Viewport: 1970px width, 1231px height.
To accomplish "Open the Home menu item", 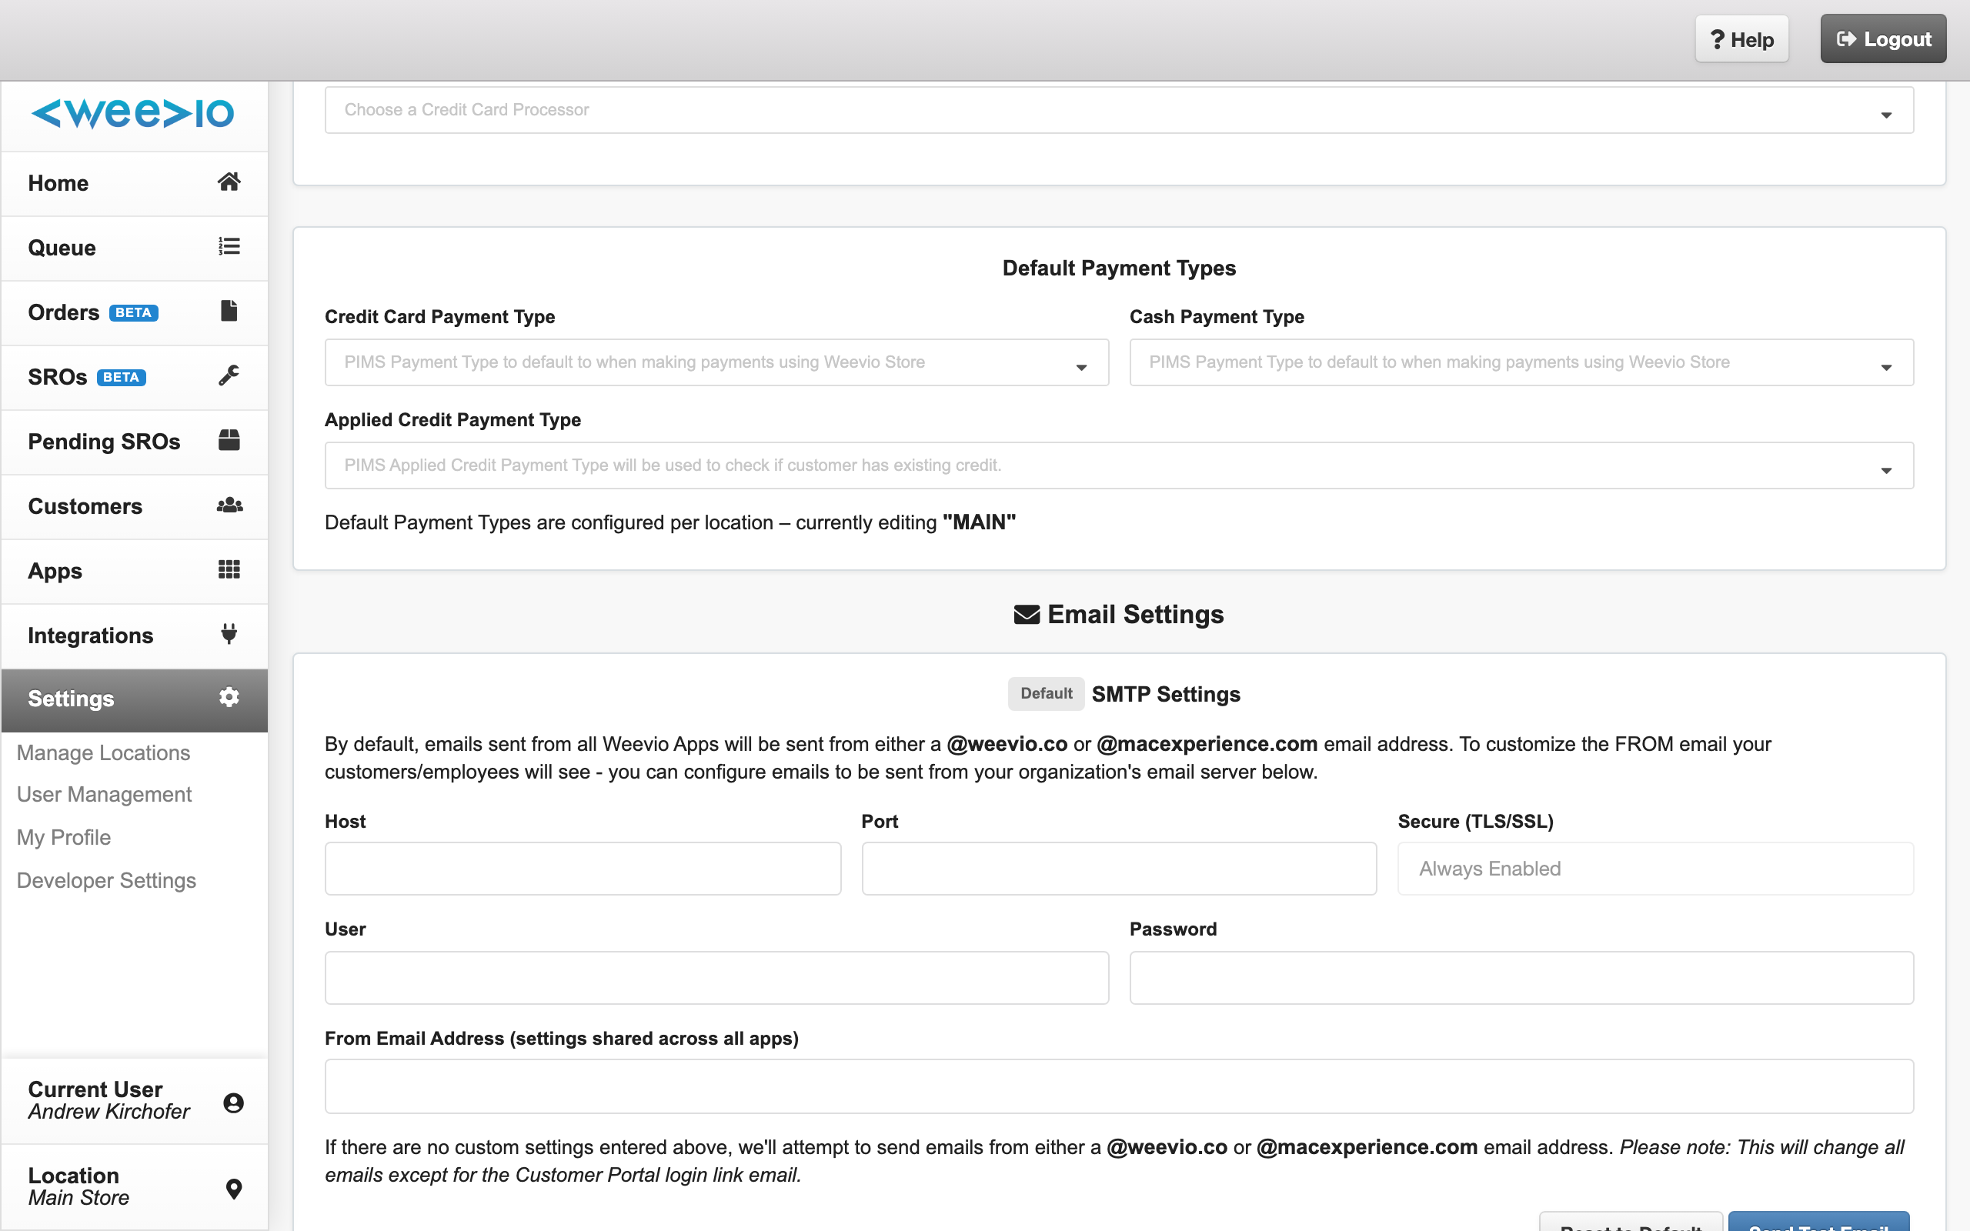I will pyautogui.click(x=135, y=183).
